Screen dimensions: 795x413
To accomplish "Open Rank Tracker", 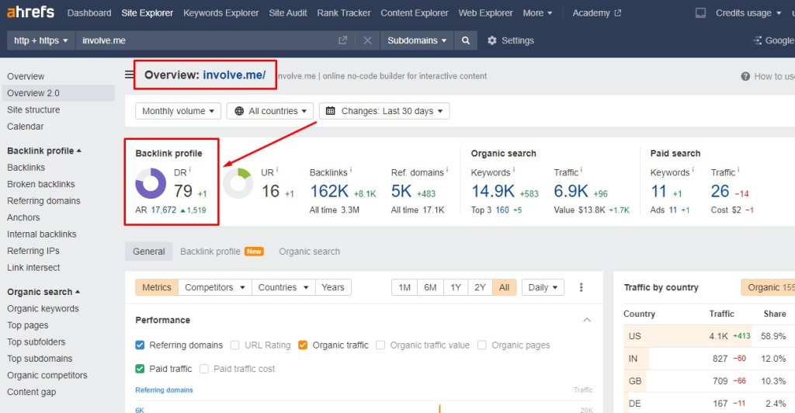I will (344, 12).
